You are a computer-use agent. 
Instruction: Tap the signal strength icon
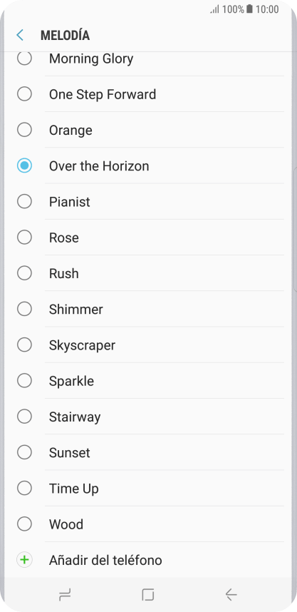[x=215, y=9]
